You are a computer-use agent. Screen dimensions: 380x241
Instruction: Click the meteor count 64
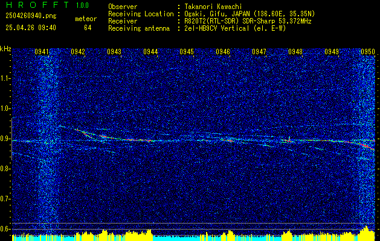pyautogui.click(x=88, y=28)
